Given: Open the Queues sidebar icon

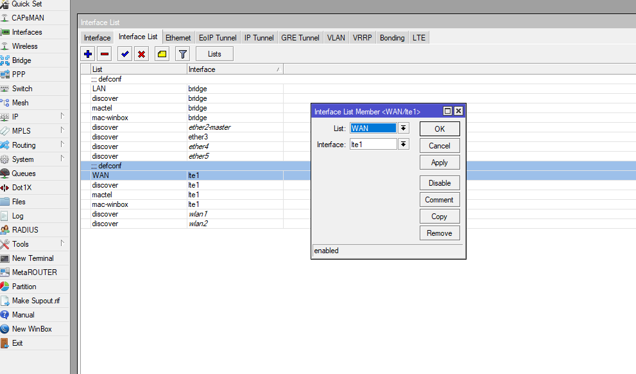Looking at the screenshot, I should [5, 174].
